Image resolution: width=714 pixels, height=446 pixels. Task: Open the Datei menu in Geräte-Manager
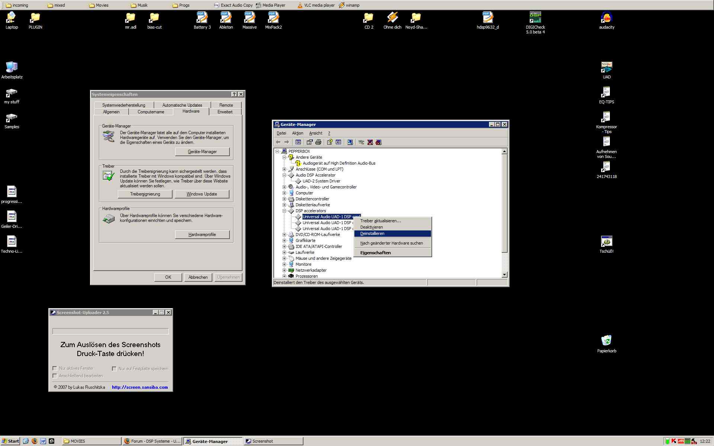click(282, 133)
